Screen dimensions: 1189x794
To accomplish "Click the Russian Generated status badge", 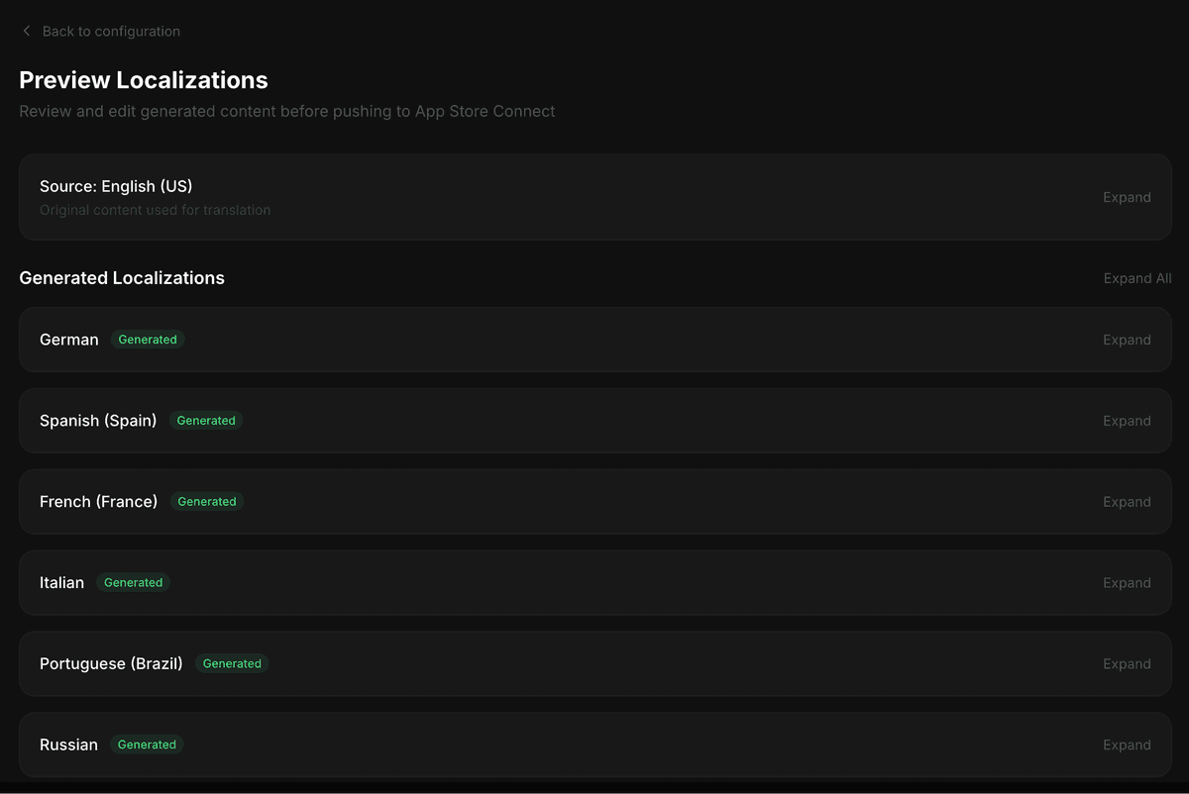I will tap(147, 745).
